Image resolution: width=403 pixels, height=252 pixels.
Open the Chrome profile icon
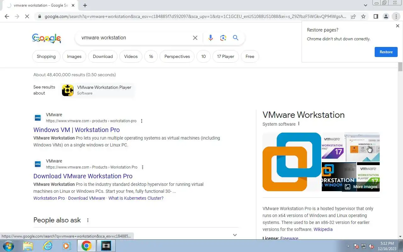[386, 16]
